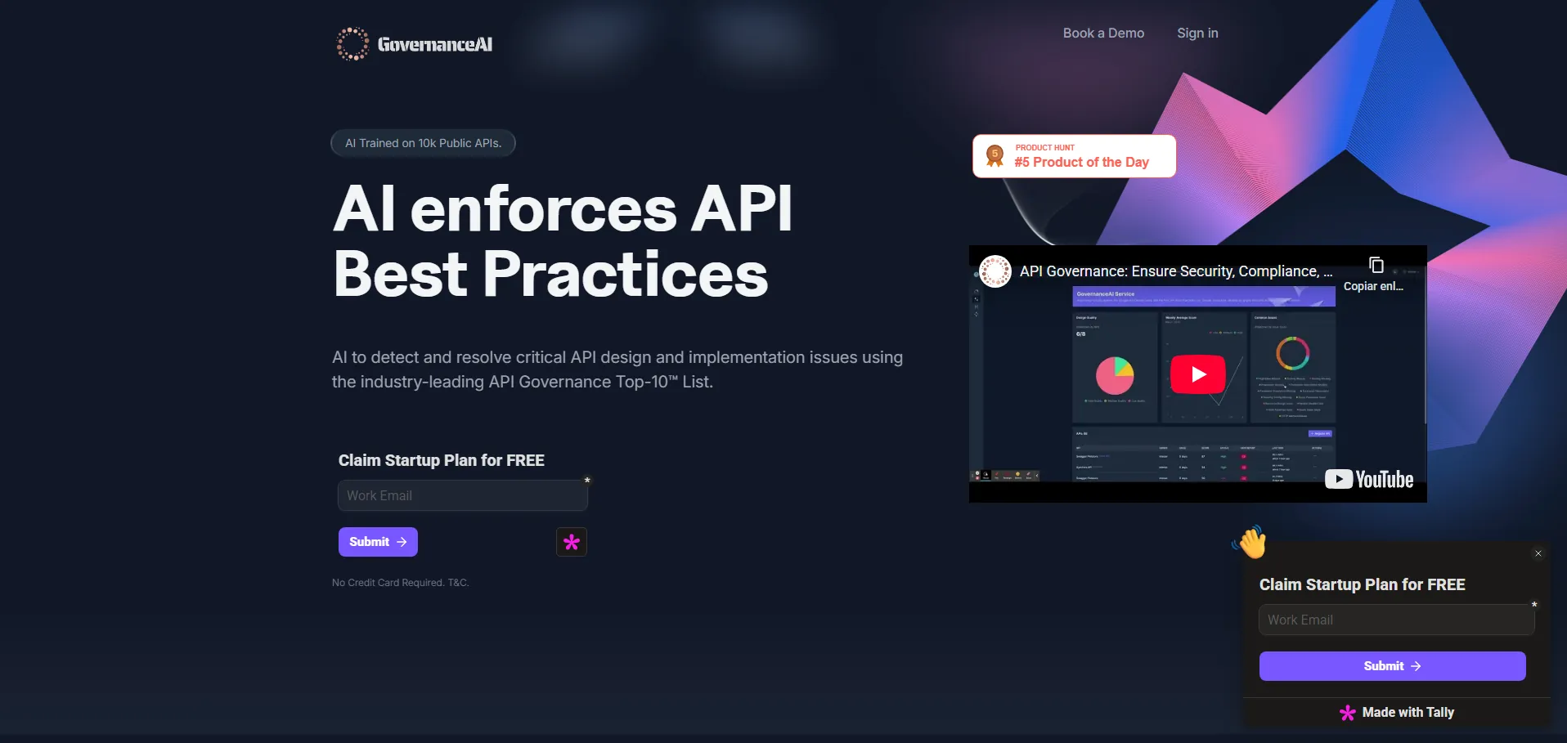Play the API Governance video
This screenshot has width=1567, height=743.
click(x=1197, y=374)
